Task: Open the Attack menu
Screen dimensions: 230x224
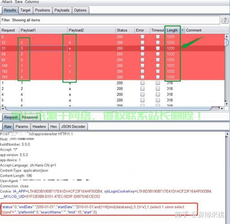Action: click(7, 2)
